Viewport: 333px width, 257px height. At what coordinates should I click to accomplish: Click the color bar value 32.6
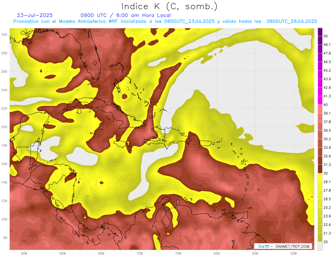tap(327, 156)
